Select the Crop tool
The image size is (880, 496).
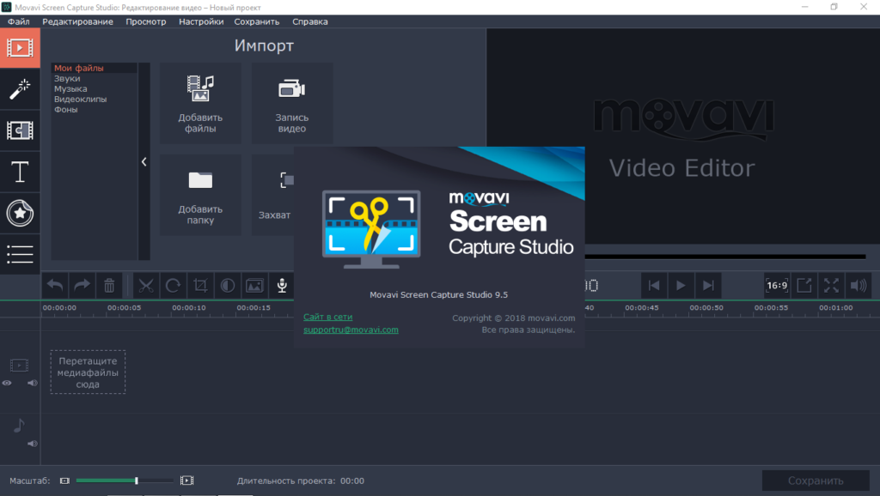200,285
